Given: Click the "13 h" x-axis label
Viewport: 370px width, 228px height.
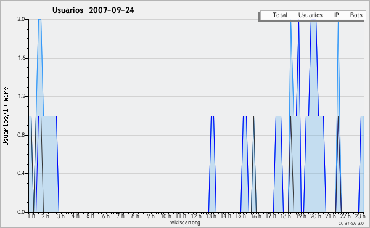Looking at the screenshot, I should pyautogui.click(x=211, y=216).
